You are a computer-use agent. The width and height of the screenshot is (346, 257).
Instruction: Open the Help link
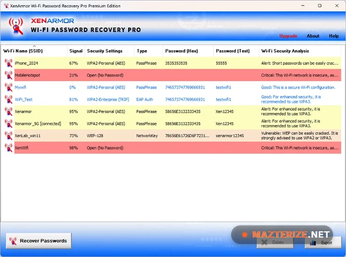coord(333,36)
